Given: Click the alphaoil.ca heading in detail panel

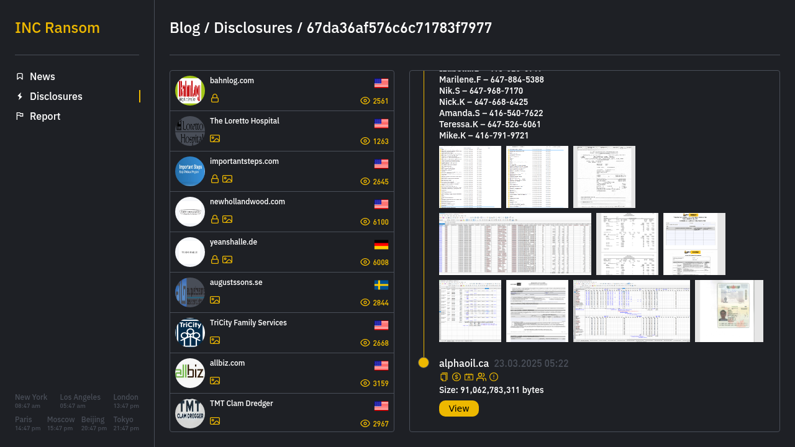Looking at the screenshot, I should pyautogui.click(x=464, y=364).
